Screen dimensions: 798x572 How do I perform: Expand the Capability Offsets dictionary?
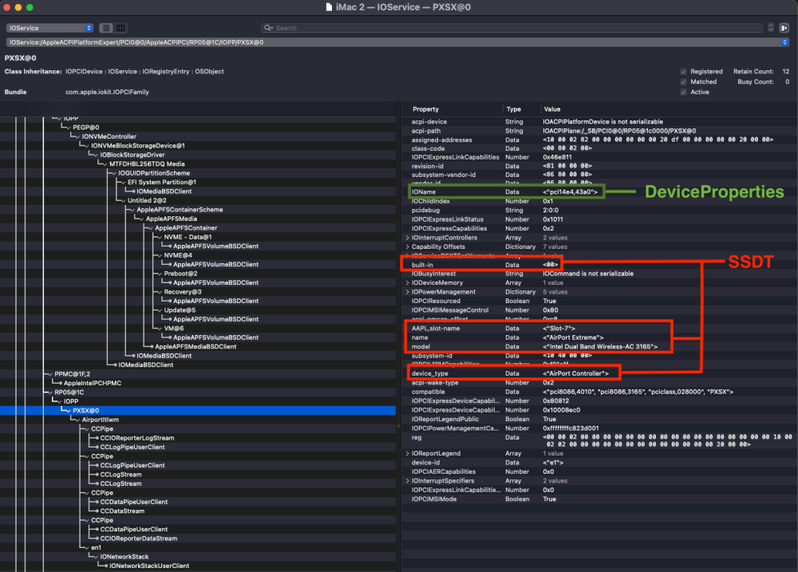tap(407, 247)
